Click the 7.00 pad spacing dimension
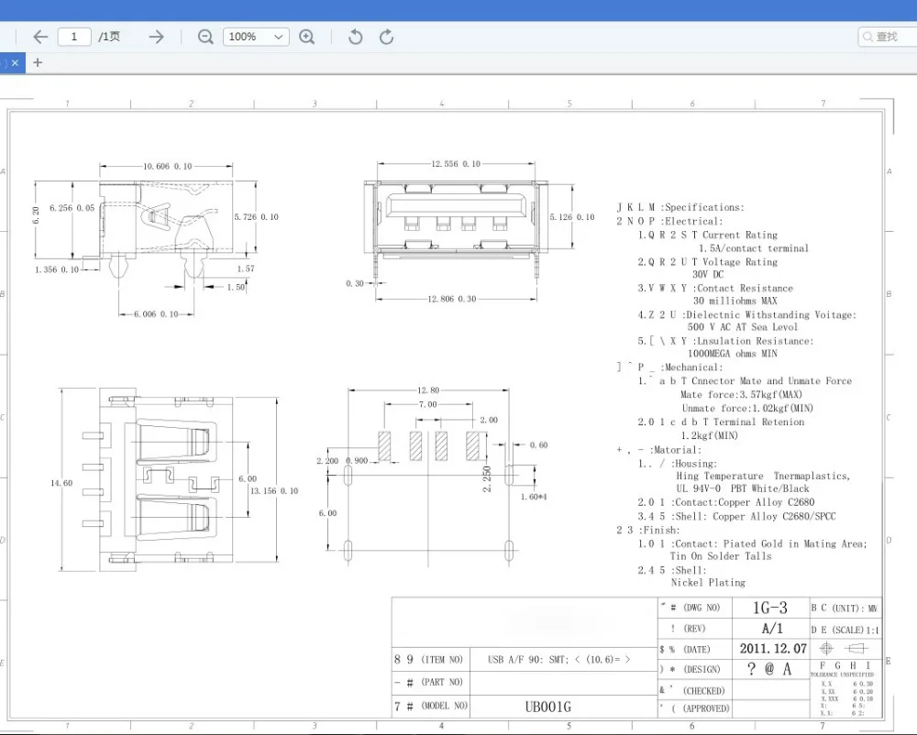Image resolution: width=917 pixels, height=735 pixels. pos(427,404)
